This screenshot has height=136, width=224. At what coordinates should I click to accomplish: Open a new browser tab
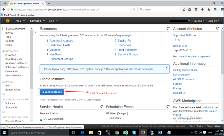49,4
